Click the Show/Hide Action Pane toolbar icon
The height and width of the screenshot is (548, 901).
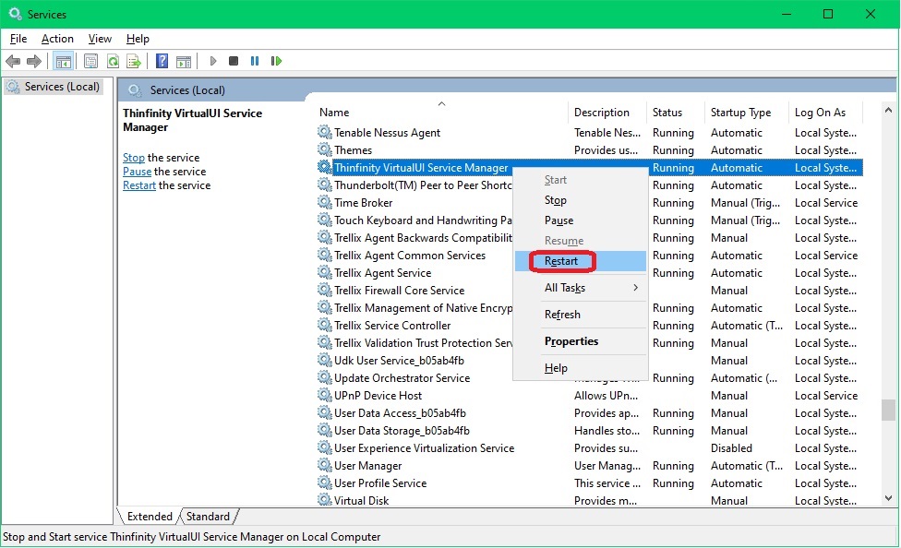184,61
